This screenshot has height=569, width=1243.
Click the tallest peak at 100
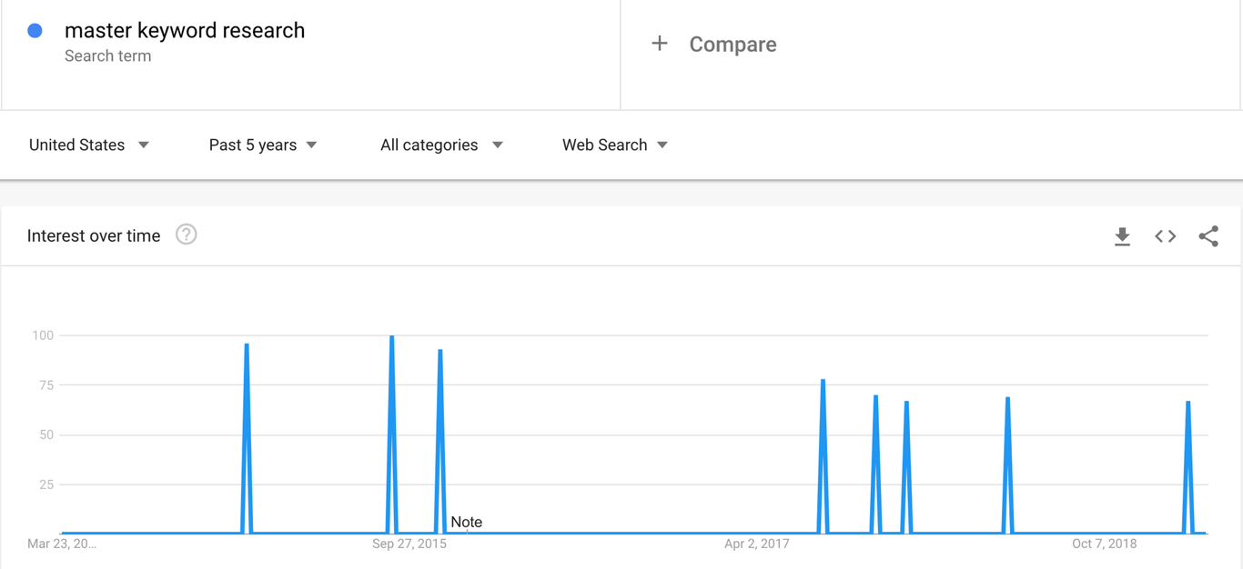[x=392, y=339]
